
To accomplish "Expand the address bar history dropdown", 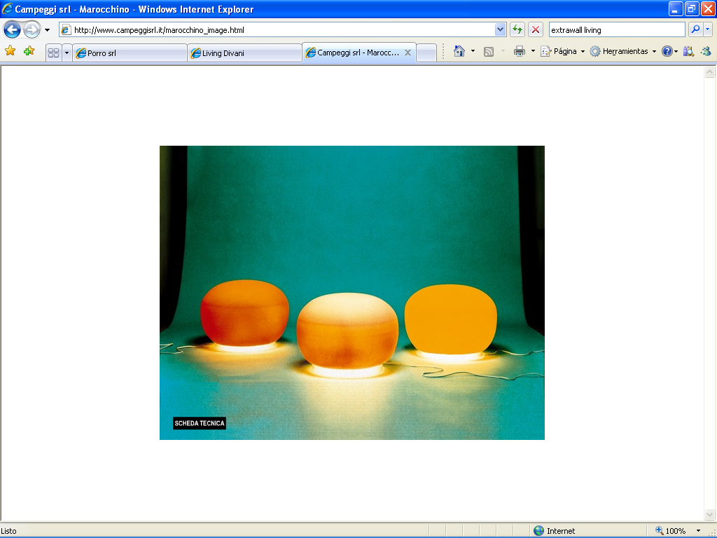I will pyautogui.click(x=500, y=30).
